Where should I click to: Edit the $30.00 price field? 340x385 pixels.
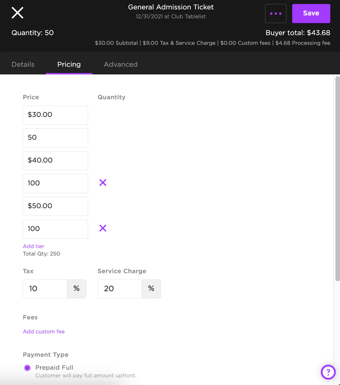click(x=55, y=115)
